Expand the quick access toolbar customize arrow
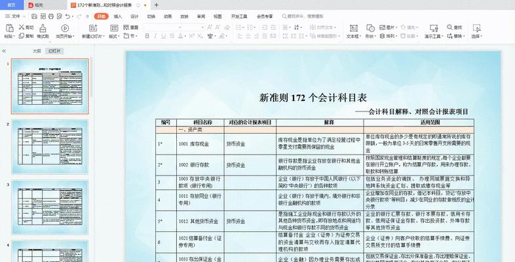This screenshot has height=262, width=515. coord(87,16)
